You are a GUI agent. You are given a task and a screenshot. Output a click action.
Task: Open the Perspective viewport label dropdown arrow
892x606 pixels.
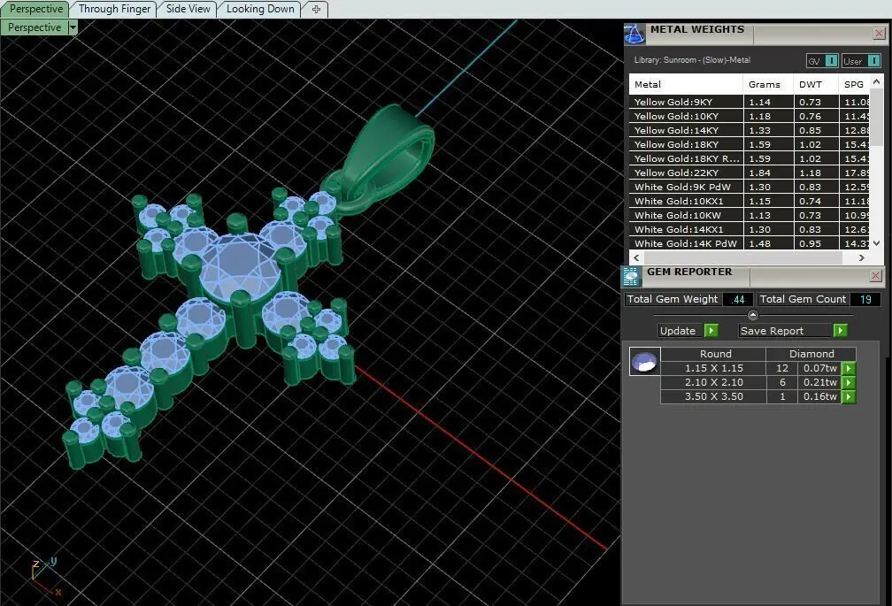tap(73, 27)
